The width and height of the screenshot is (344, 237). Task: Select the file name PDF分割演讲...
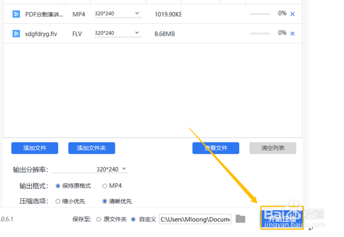[x=44, y=14]
